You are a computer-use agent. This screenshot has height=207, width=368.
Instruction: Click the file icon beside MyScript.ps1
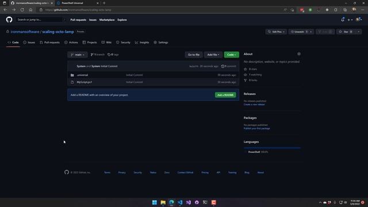tap(72, 82)
